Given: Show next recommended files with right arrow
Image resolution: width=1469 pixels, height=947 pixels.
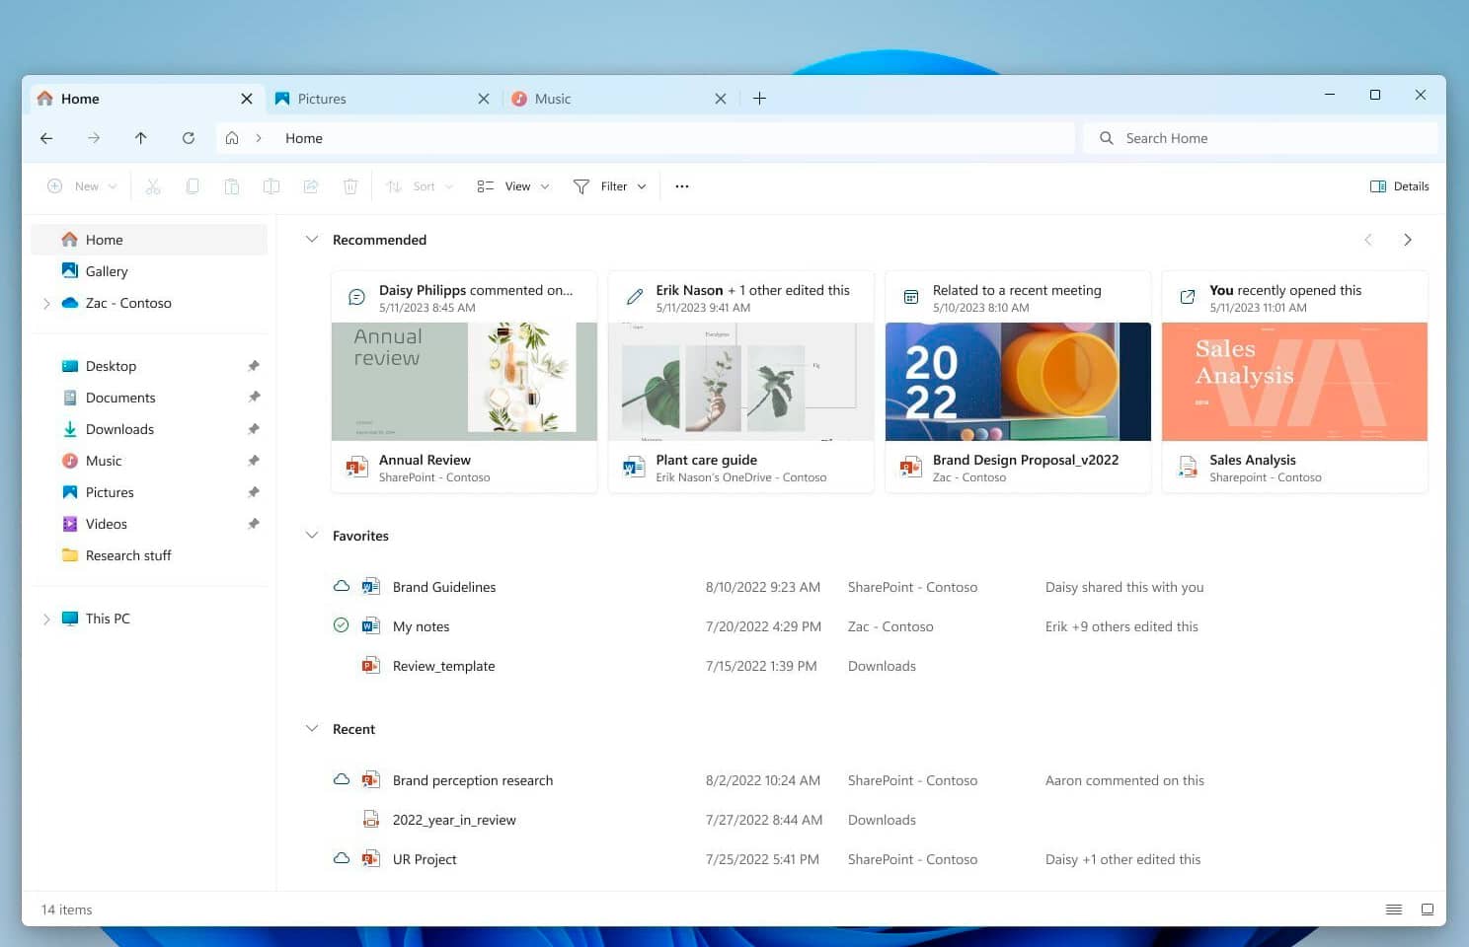Looking at the screenshot, I should [1407, 240].
